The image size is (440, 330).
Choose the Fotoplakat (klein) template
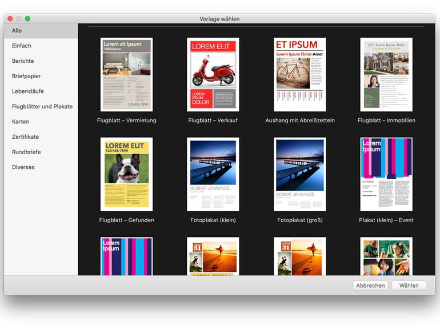[213, 174]
